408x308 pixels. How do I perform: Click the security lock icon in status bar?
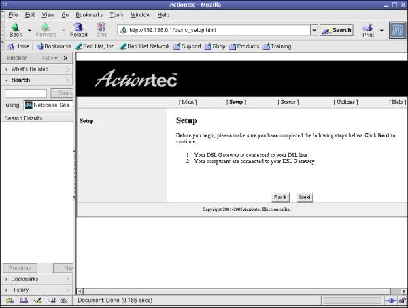(x=403, y=301)
